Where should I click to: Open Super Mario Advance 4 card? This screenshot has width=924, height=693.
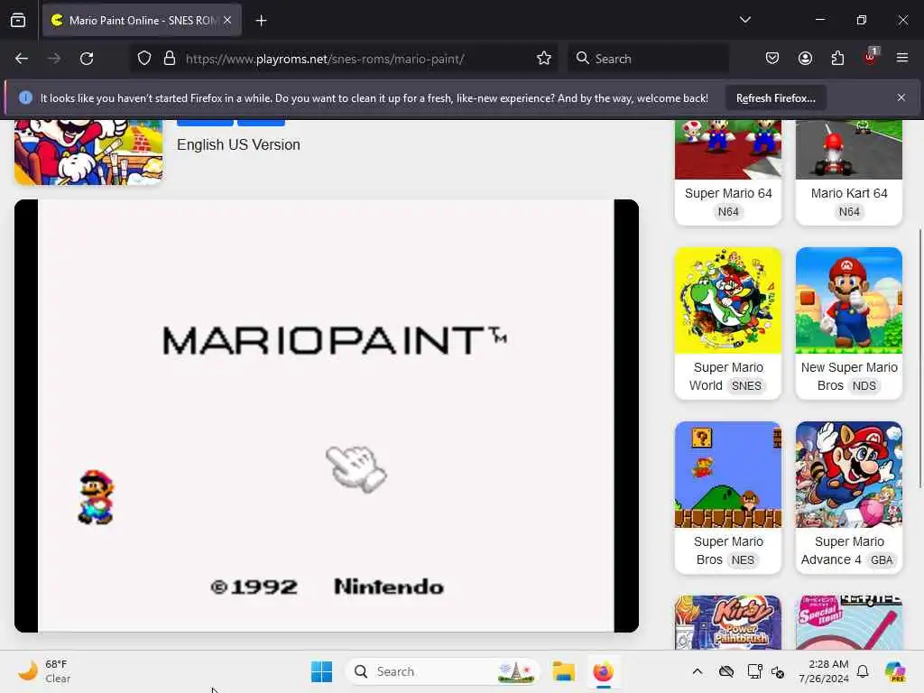[x=848, y=497]
